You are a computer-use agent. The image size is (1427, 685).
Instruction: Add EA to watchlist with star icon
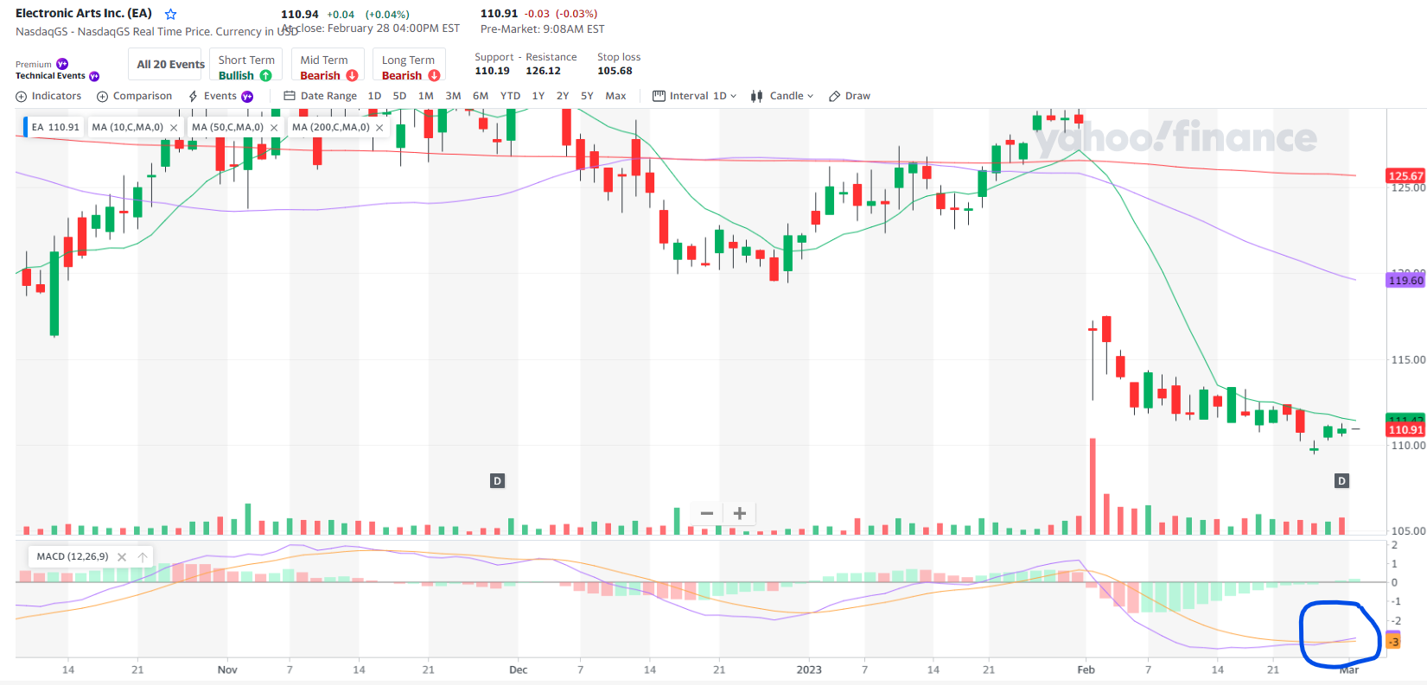click(171, 15)
